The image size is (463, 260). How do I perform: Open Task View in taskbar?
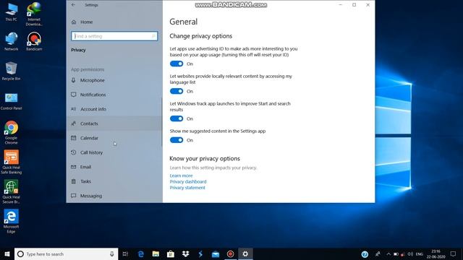tap(125, 253)
